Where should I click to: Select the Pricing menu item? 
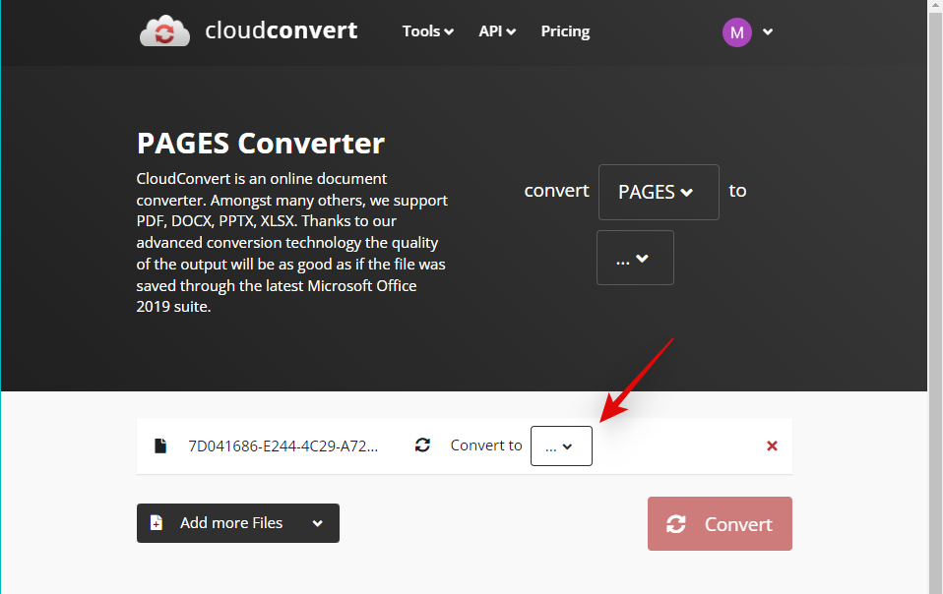565,30
